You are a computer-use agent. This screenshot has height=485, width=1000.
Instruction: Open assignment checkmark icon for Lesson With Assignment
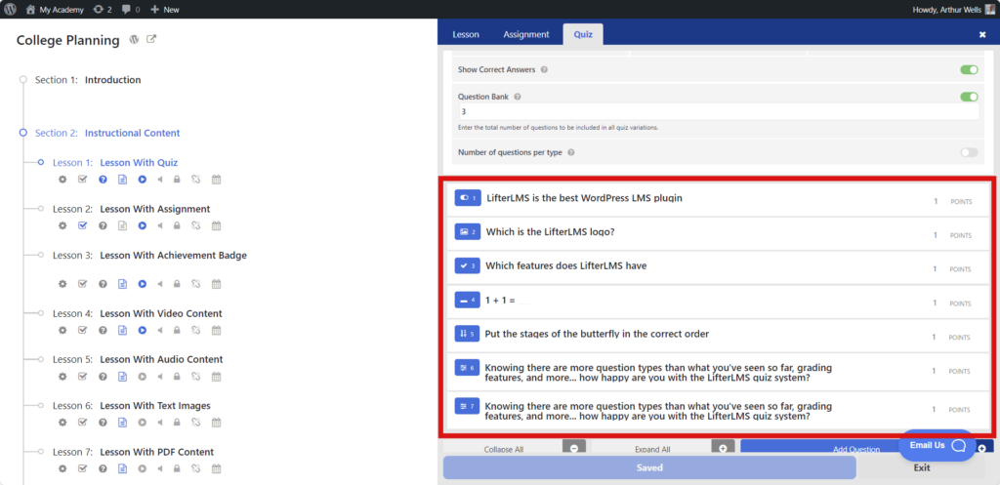tap(82, 225)
